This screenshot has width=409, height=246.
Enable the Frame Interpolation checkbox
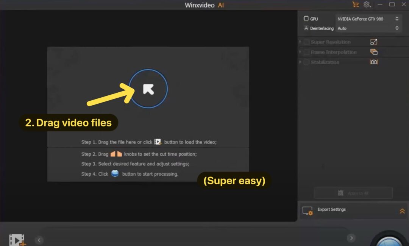[307, 52]
